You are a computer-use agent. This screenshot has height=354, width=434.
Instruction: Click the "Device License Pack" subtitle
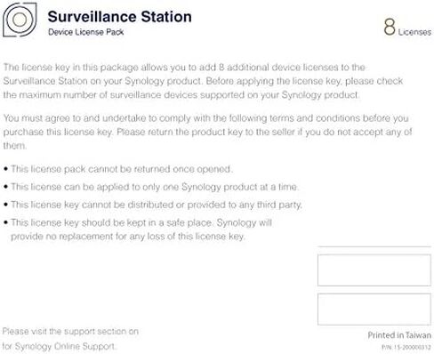[85, 32]
